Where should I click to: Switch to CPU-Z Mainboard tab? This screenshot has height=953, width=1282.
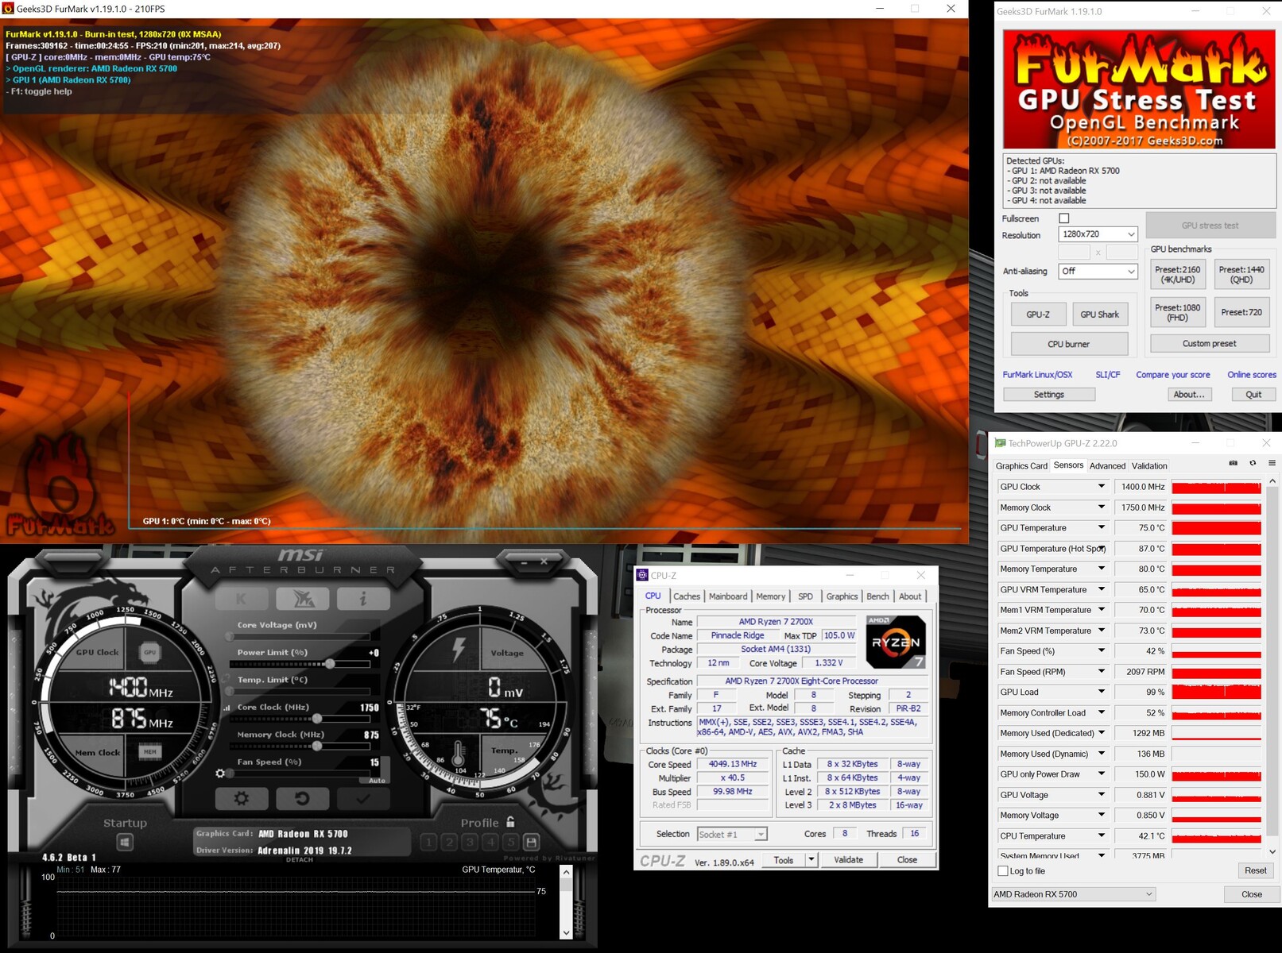tap(728, 596)
